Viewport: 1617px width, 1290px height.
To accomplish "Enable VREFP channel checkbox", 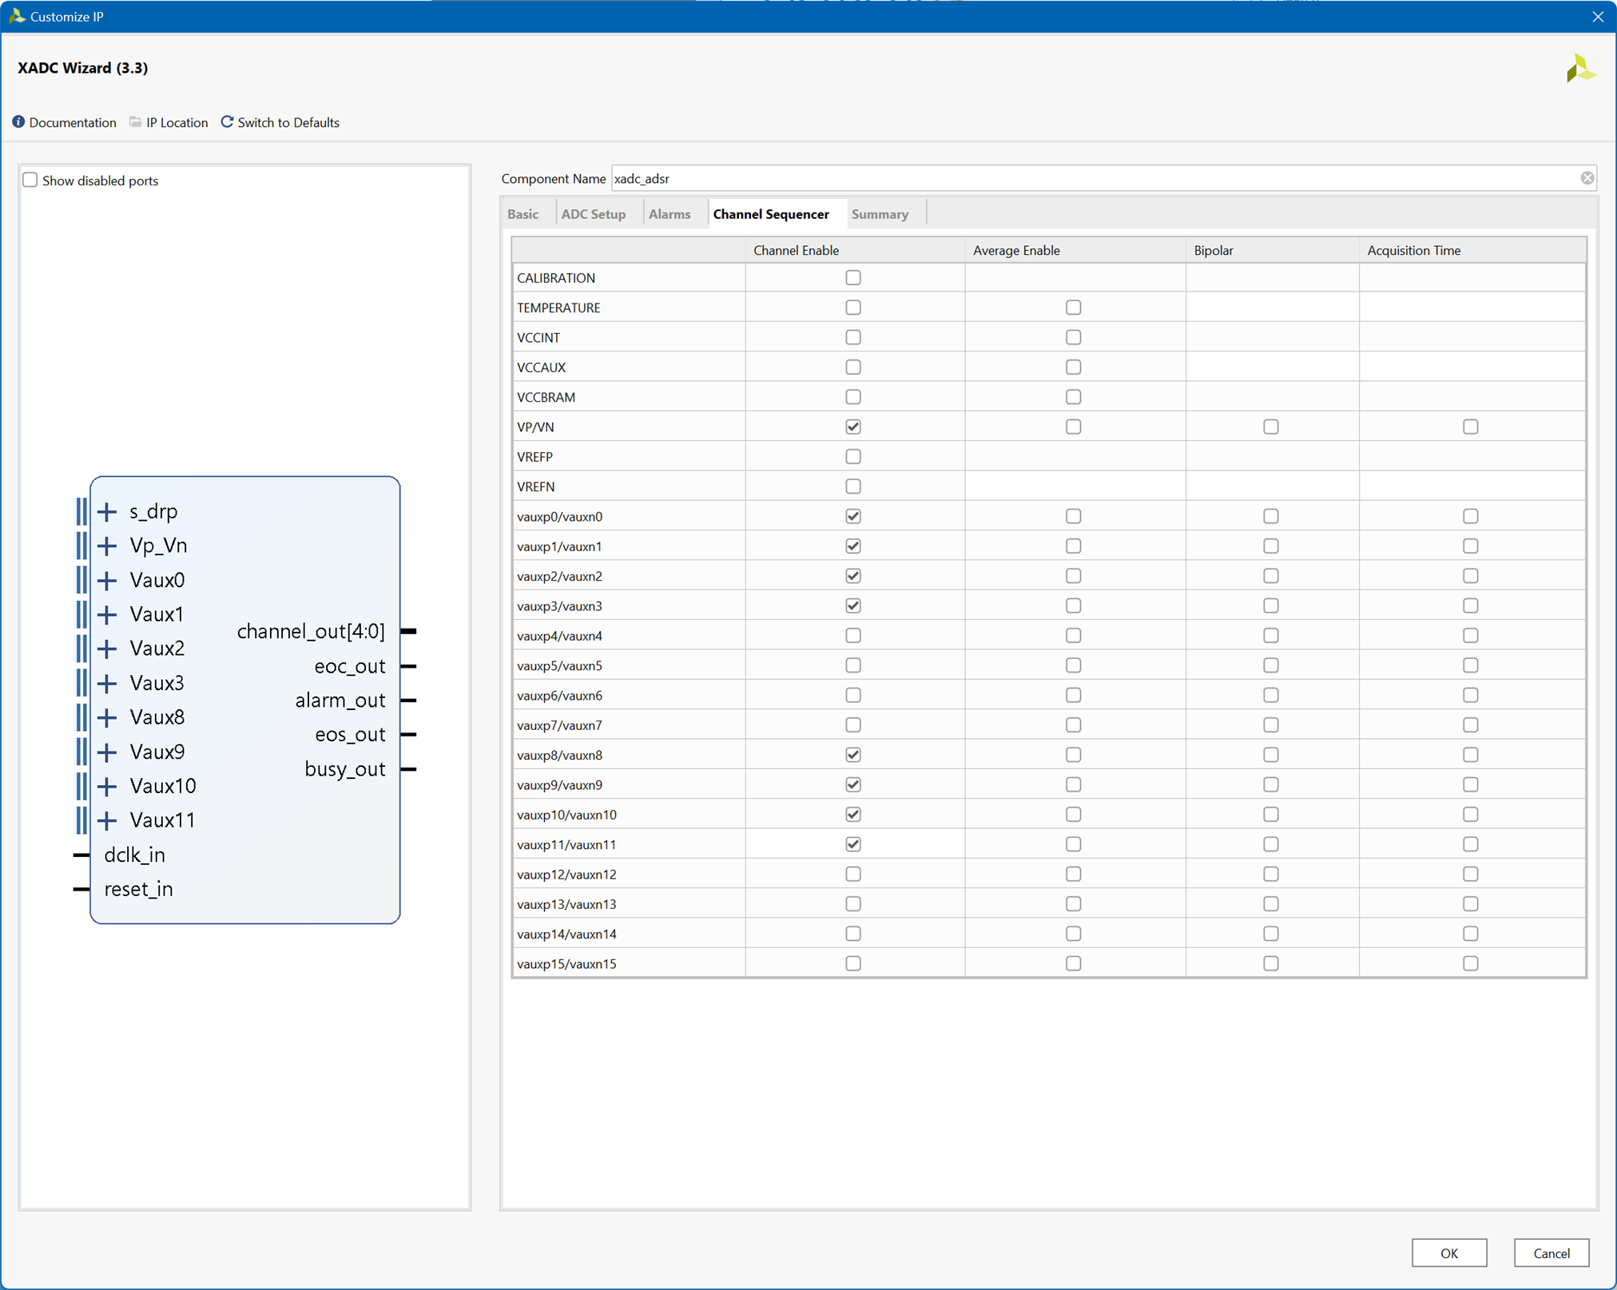I will click(853, 457).
